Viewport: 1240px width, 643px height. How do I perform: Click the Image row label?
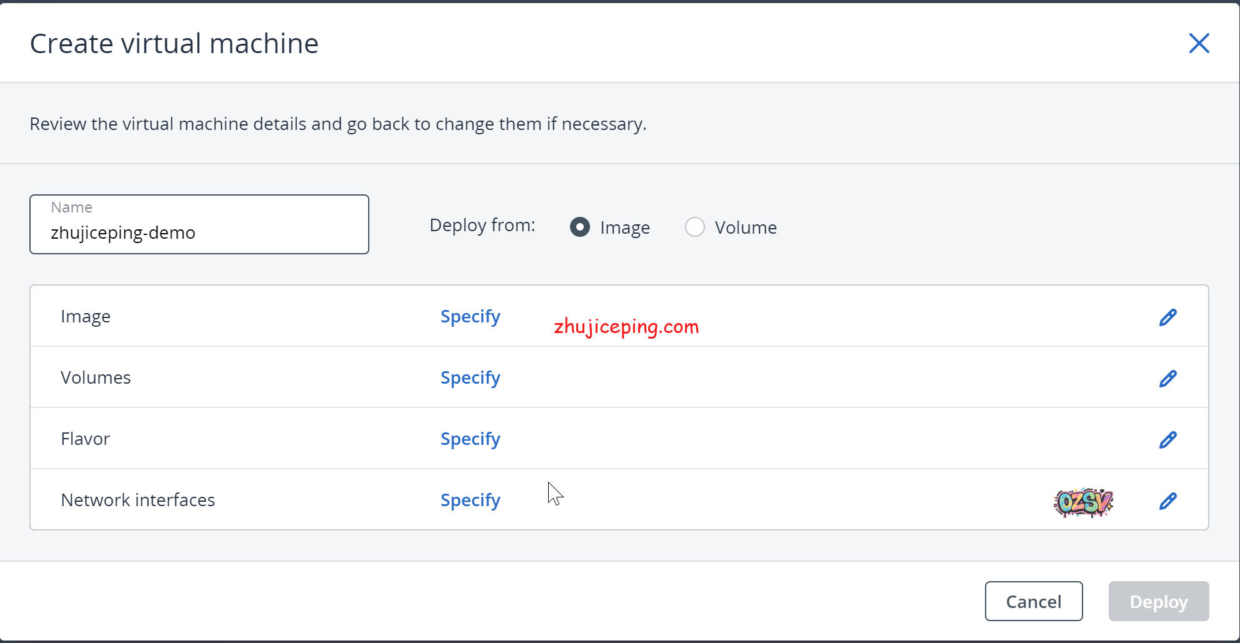[86, 317]
